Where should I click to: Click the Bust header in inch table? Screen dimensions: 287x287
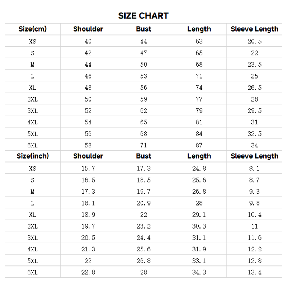pyautogui.click(x=143, y=156)
